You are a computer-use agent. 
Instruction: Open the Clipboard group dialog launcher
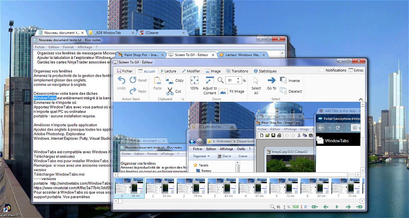(183, 99)
